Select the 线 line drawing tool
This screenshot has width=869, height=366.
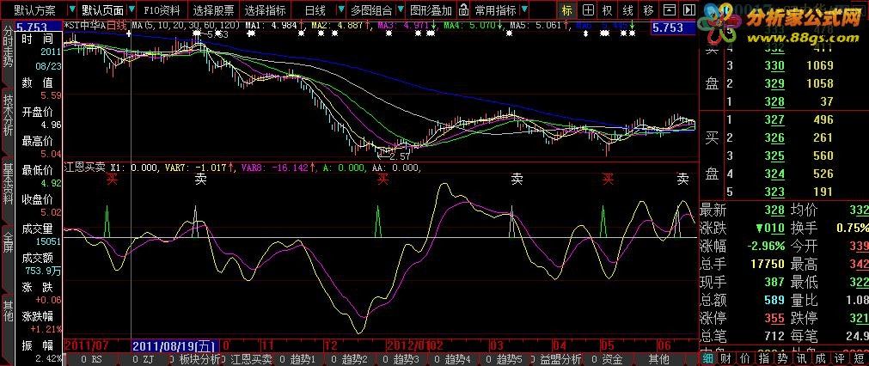point(628,10)
